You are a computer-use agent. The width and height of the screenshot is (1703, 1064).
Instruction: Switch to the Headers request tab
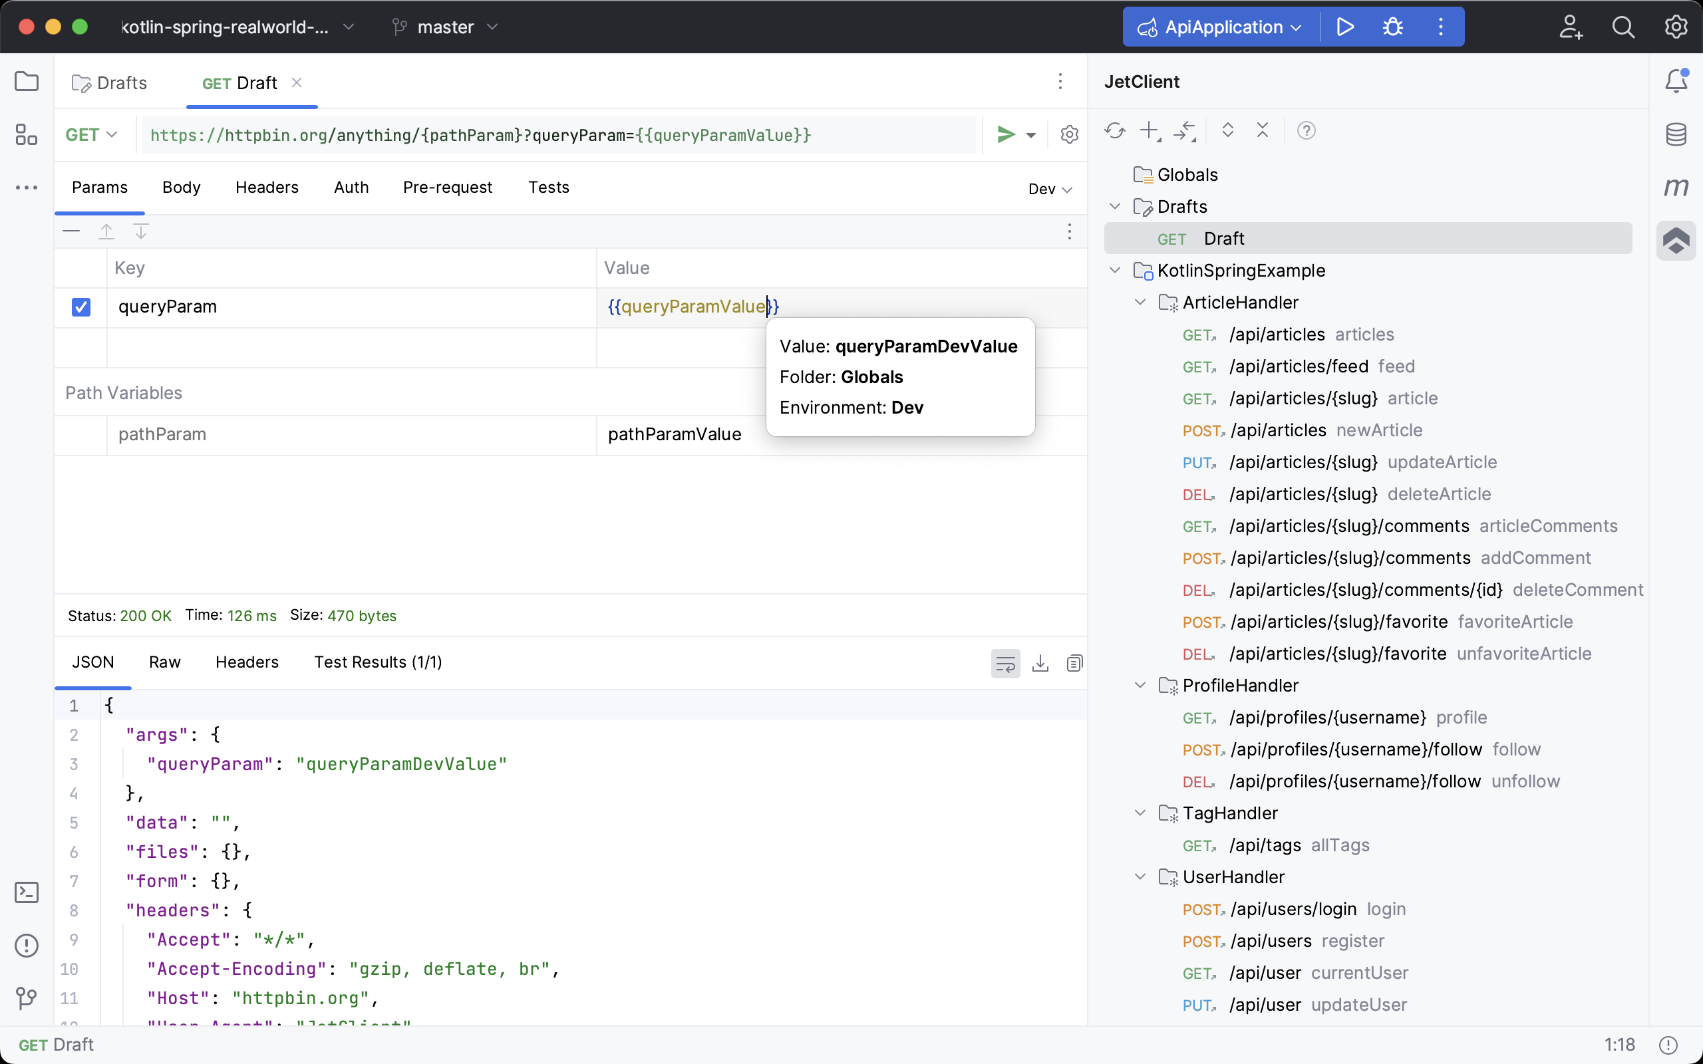click(x=267, y=187)
